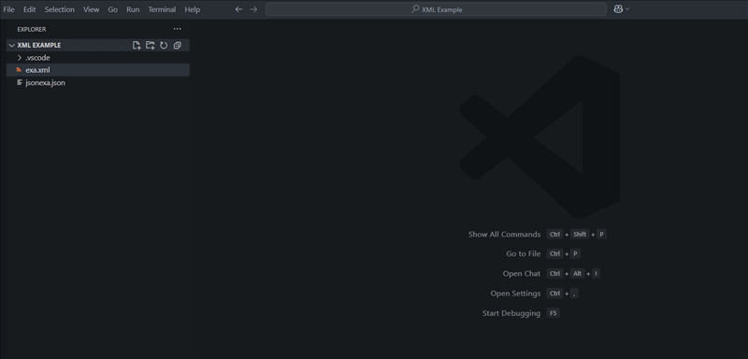Screen dimensions: 748x359
Task: Open the Terminal menu
Action: click(x=162, y=9)
